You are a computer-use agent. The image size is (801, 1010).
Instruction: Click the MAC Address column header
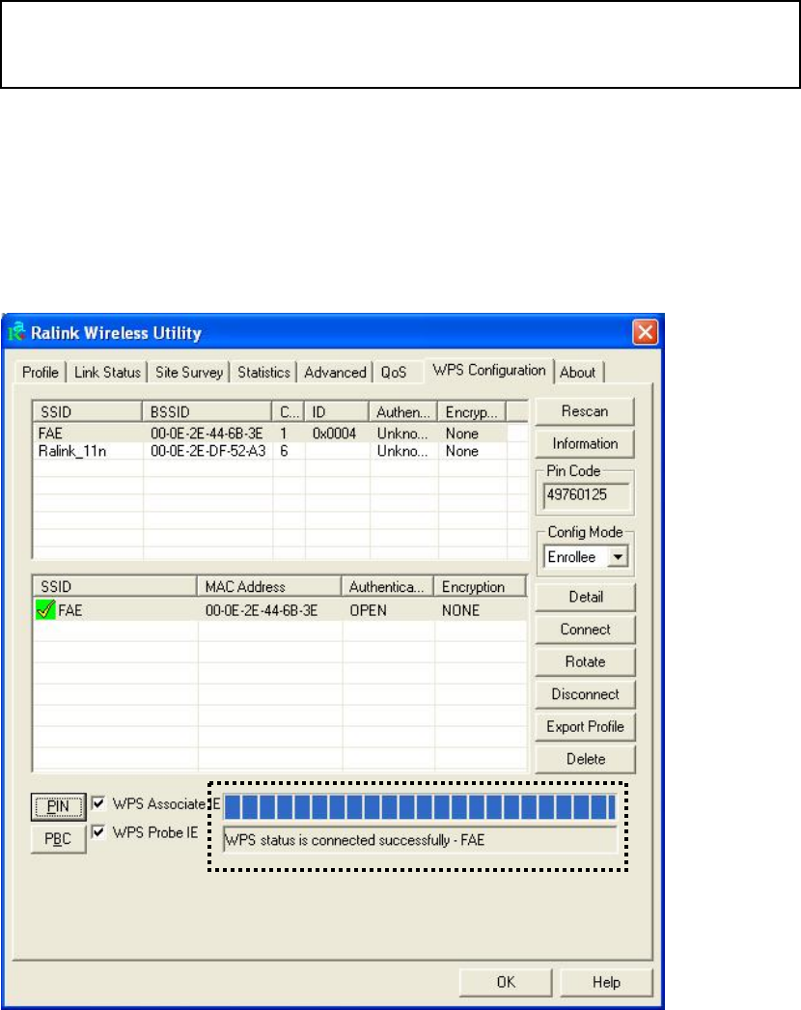coord(268,587)
